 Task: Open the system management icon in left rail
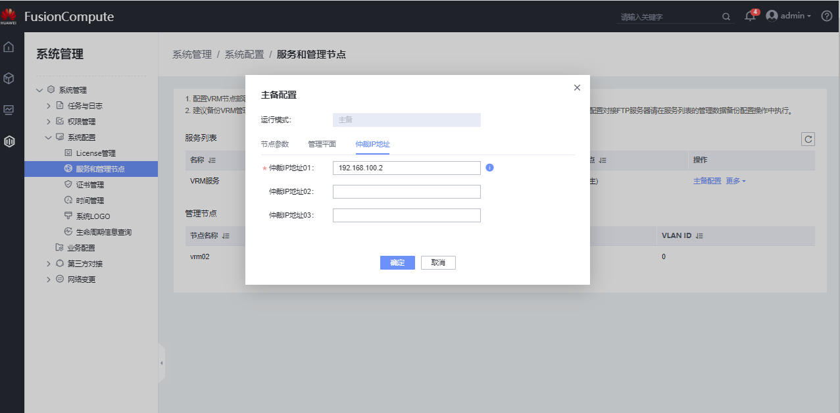pos(9,141)
